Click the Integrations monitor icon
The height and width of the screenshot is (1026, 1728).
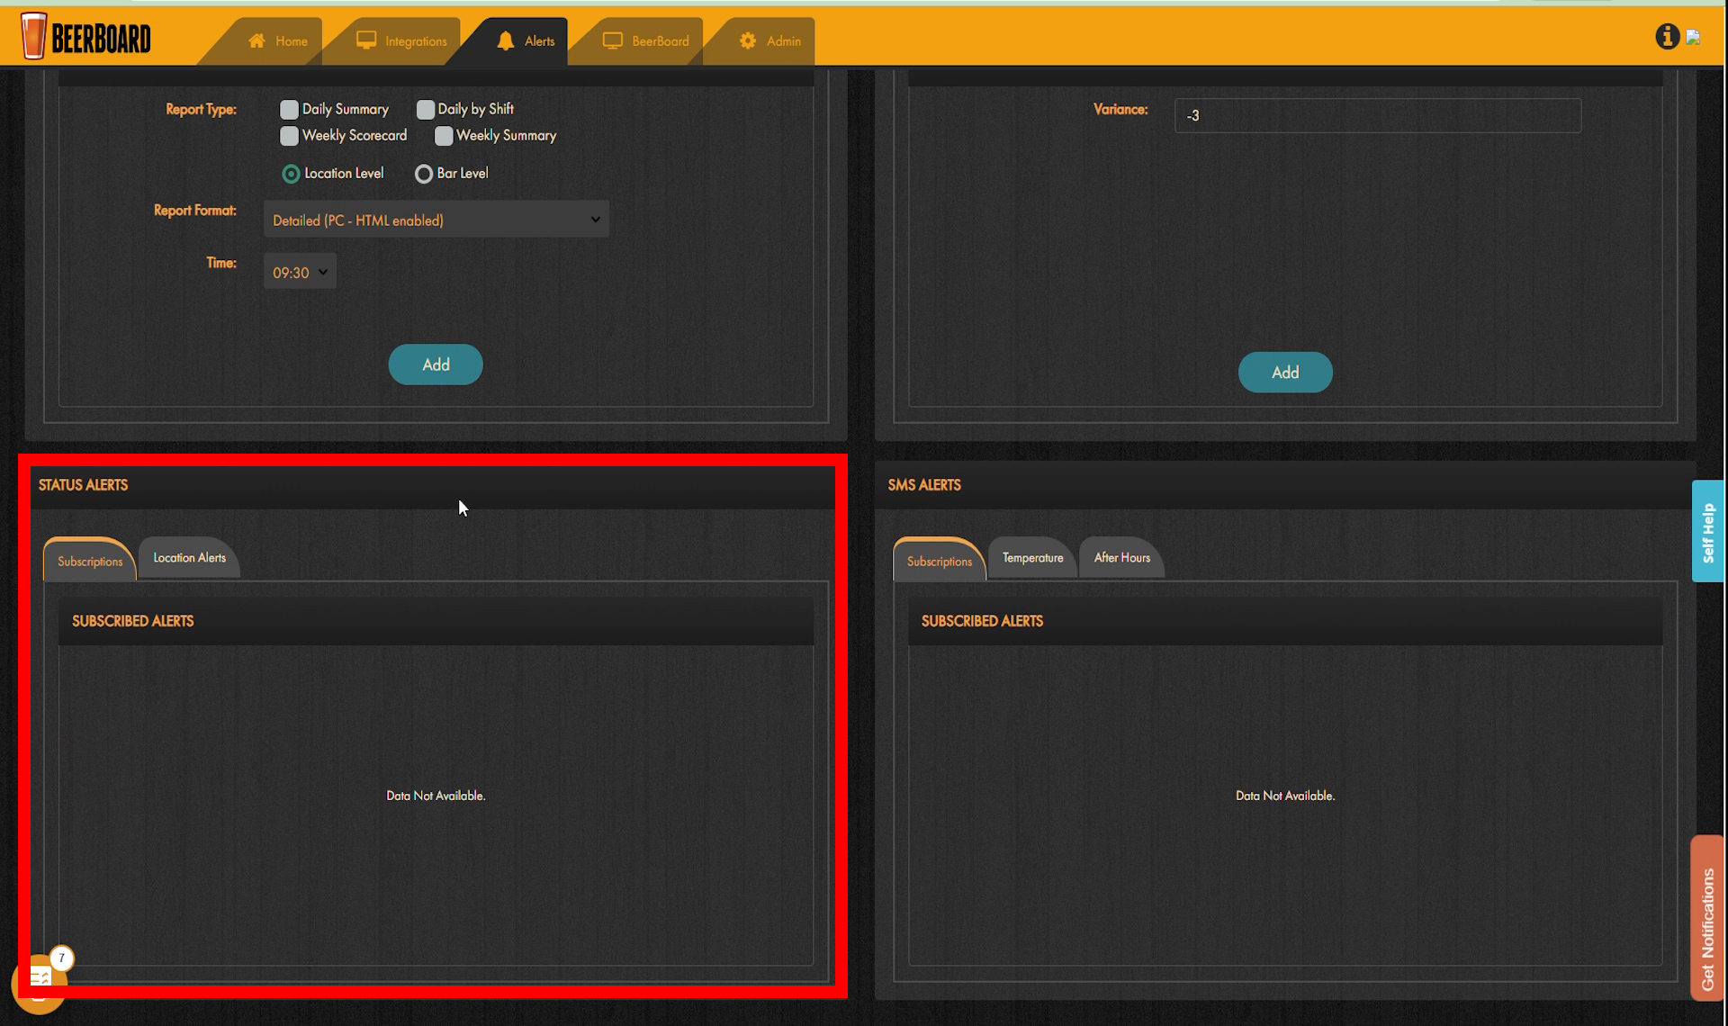coord(365,40)
